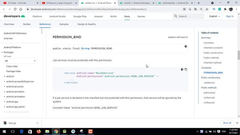This screenshot has height=135, width=240.
Task: Open the Android Studio menu item
Action: coord(57,16)
